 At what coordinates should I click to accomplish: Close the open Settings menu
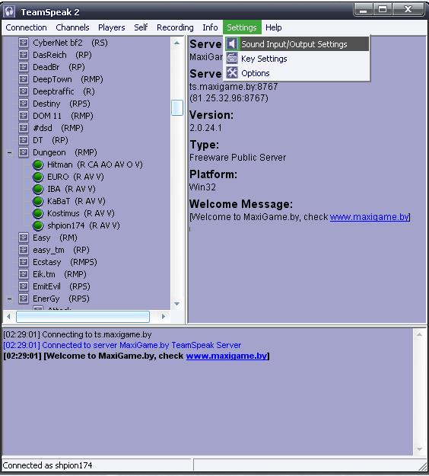click(242, 27)
